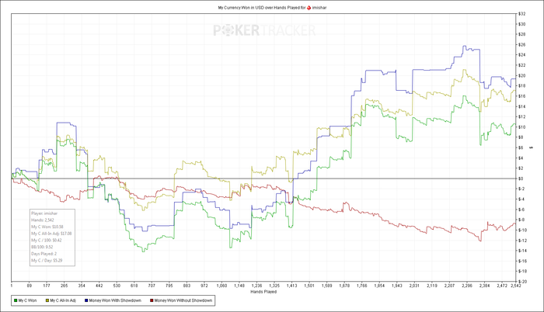Image resolution: width=544 pixels, height=312 pixels.
Task: Click the '442' x-axis tick label
Action: click(x=99, y=286)
